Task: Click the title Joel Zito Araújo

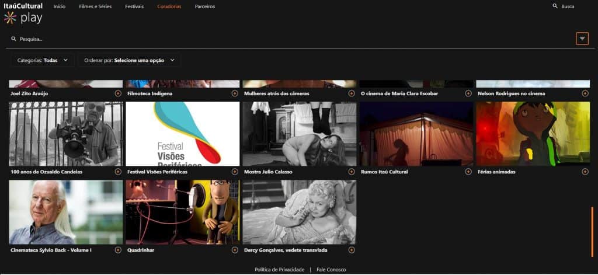Action: [x=29, y=93]
